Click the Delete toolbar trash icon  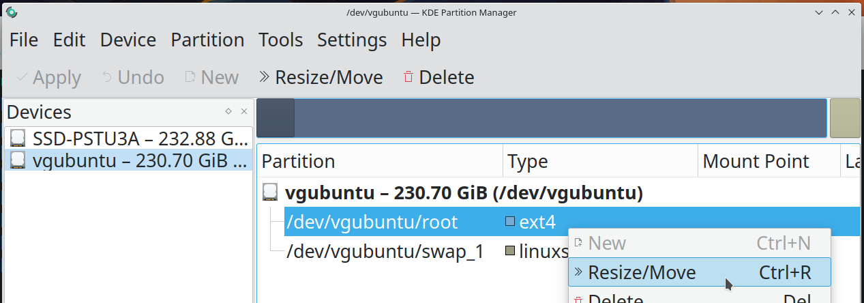[x=408, y=77]
